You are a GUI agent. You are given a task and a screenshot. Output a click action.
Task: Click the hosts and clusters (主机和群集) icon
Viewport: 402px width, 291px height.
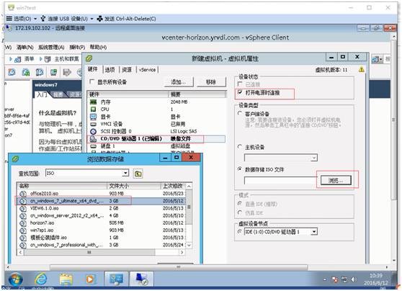pyautogui.click(x=48, y=59)
